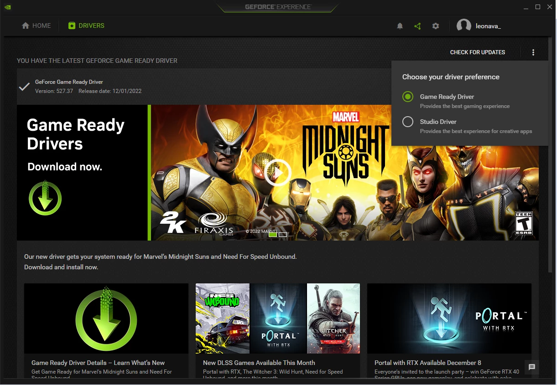Click the green share icon

[417, 26]
